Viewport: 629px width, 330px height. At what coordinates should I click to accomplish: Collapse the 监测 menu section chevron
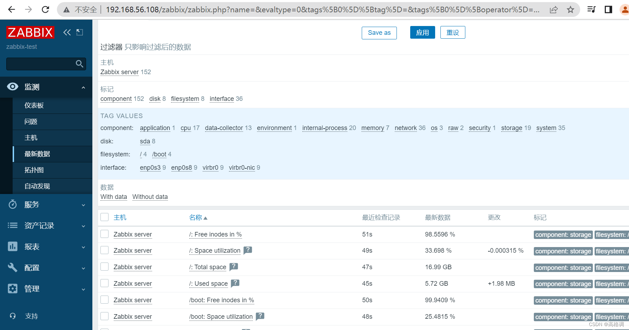click(83, 87)
